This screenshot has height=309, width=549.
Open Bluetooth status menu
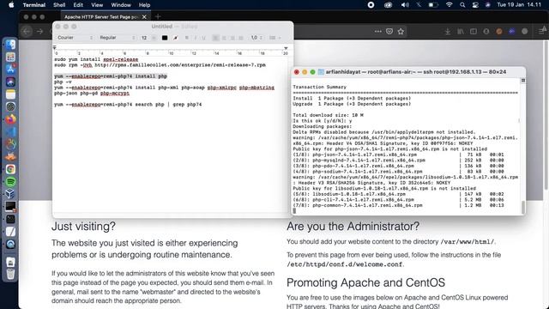[x=419, y=5]
